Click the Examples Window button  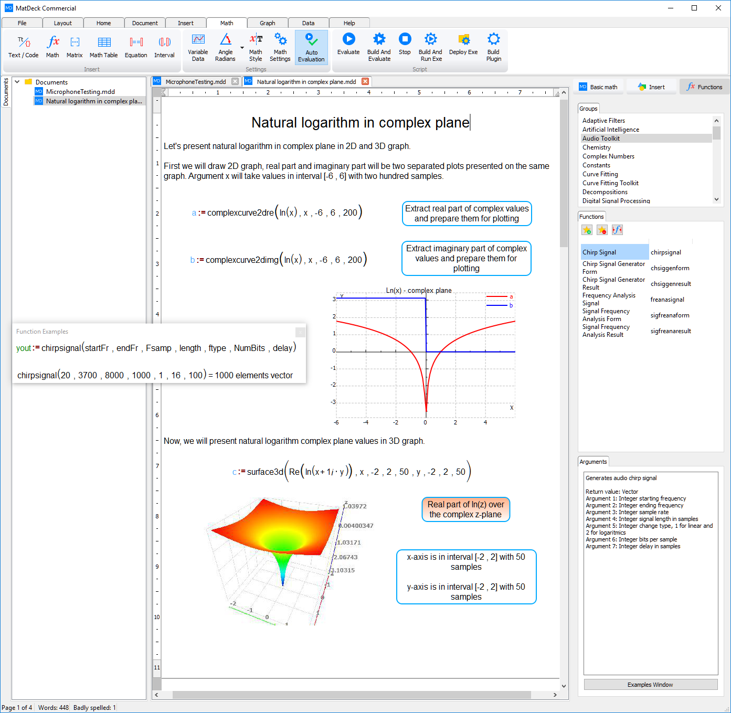click(x=650, y=685)
